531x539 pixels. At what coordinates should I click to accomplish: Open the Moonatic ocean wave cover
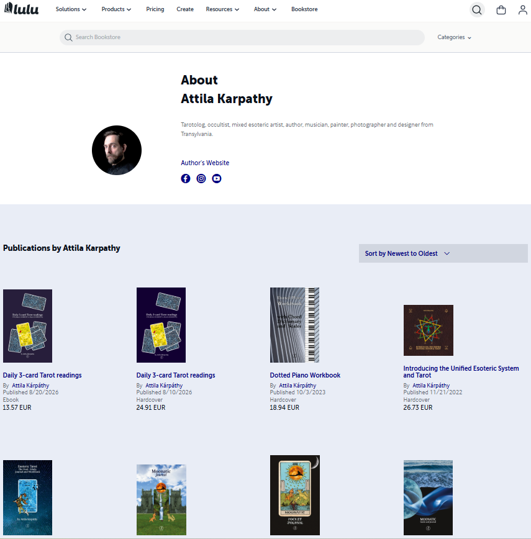[x=429, y=498]
